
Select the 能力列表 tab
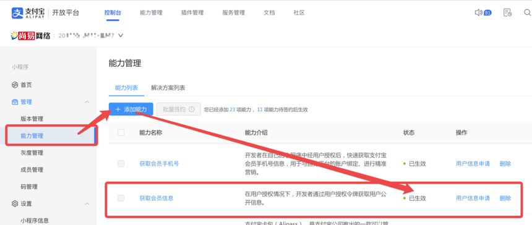126,88
